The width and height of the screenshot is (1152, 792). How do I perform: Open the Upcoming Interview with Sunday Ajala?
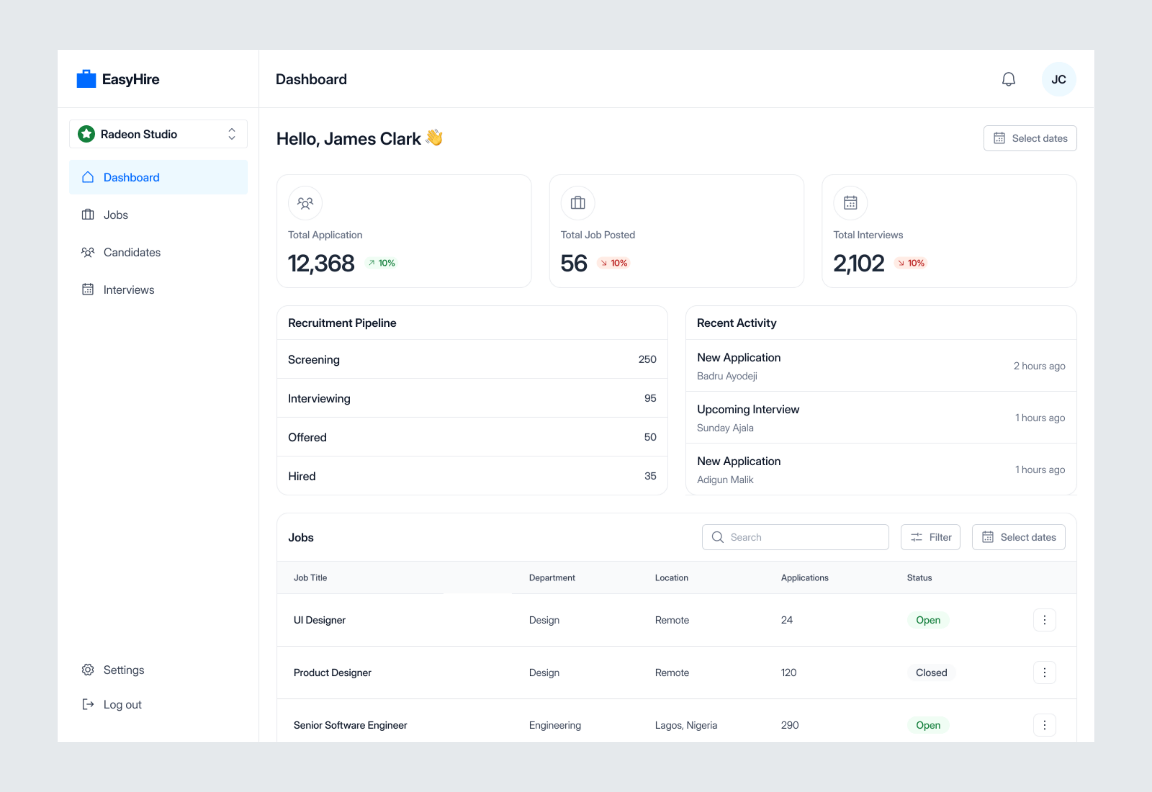[x=881, y=418]
